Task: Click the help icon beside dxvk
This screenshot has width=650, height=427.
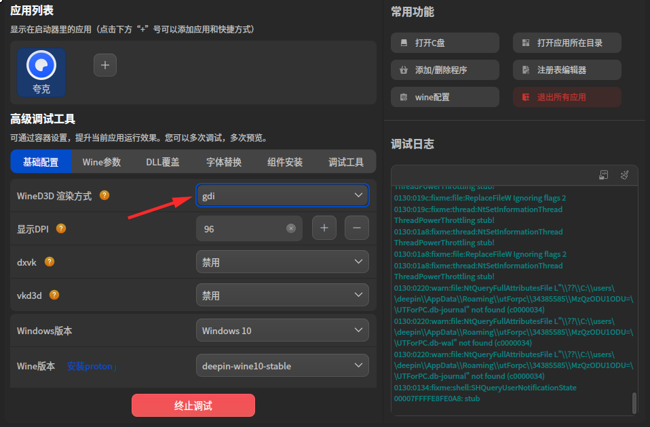Action: 50,262
